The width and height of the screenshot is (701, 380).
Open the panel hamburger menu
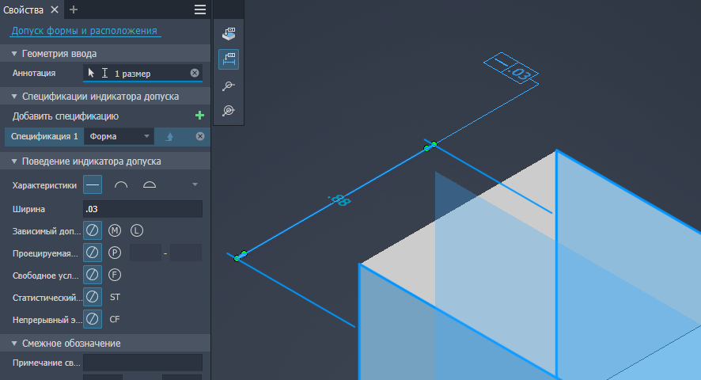(x=200, y=9)
